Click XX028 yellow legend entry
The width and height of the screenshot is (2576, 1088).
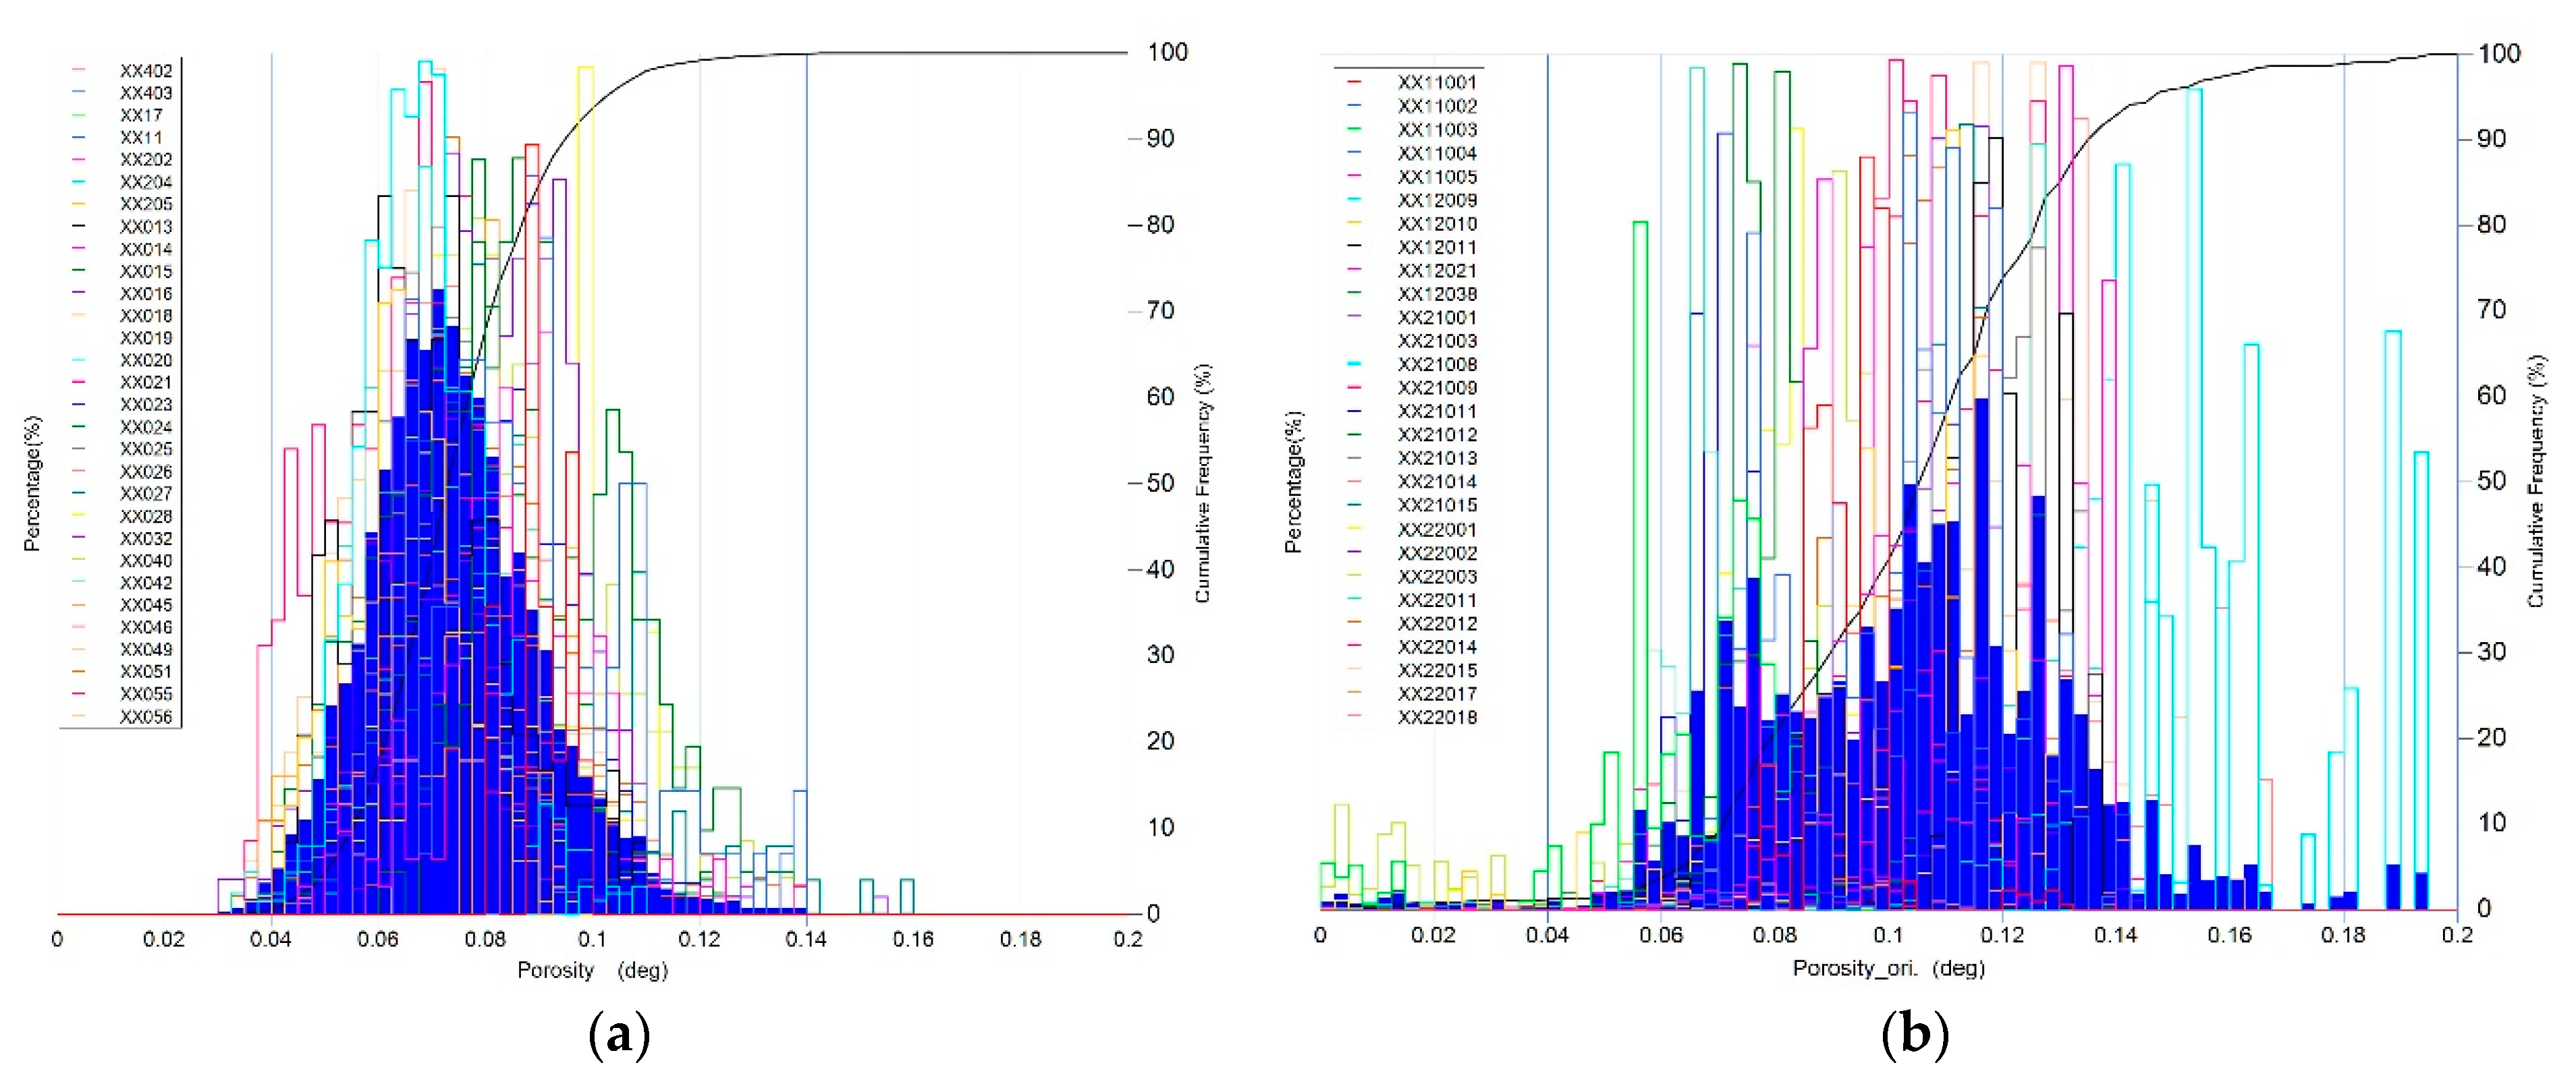coord(145,515)
